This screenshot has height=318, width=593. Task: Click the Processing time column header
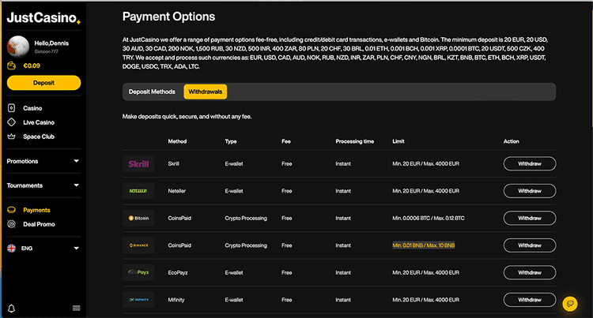[354, 141]
